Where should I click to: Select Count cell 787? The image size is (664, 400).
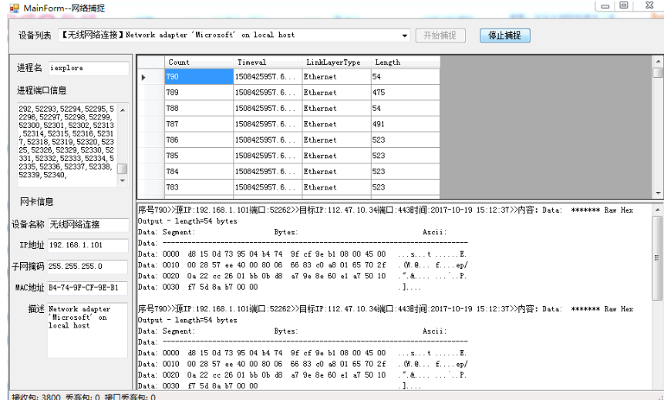click(199, 124)
